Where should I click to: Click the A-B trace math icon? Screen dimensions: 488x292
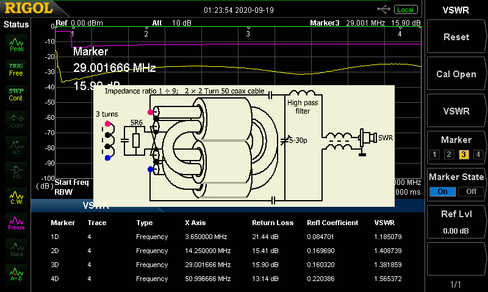[x=16, y=274]
